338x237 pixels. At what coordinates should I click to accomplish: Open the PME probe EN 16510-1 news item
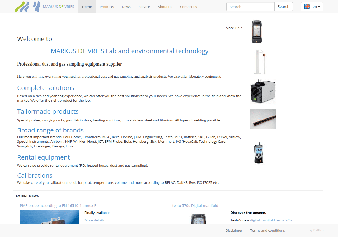pos(58,206)
